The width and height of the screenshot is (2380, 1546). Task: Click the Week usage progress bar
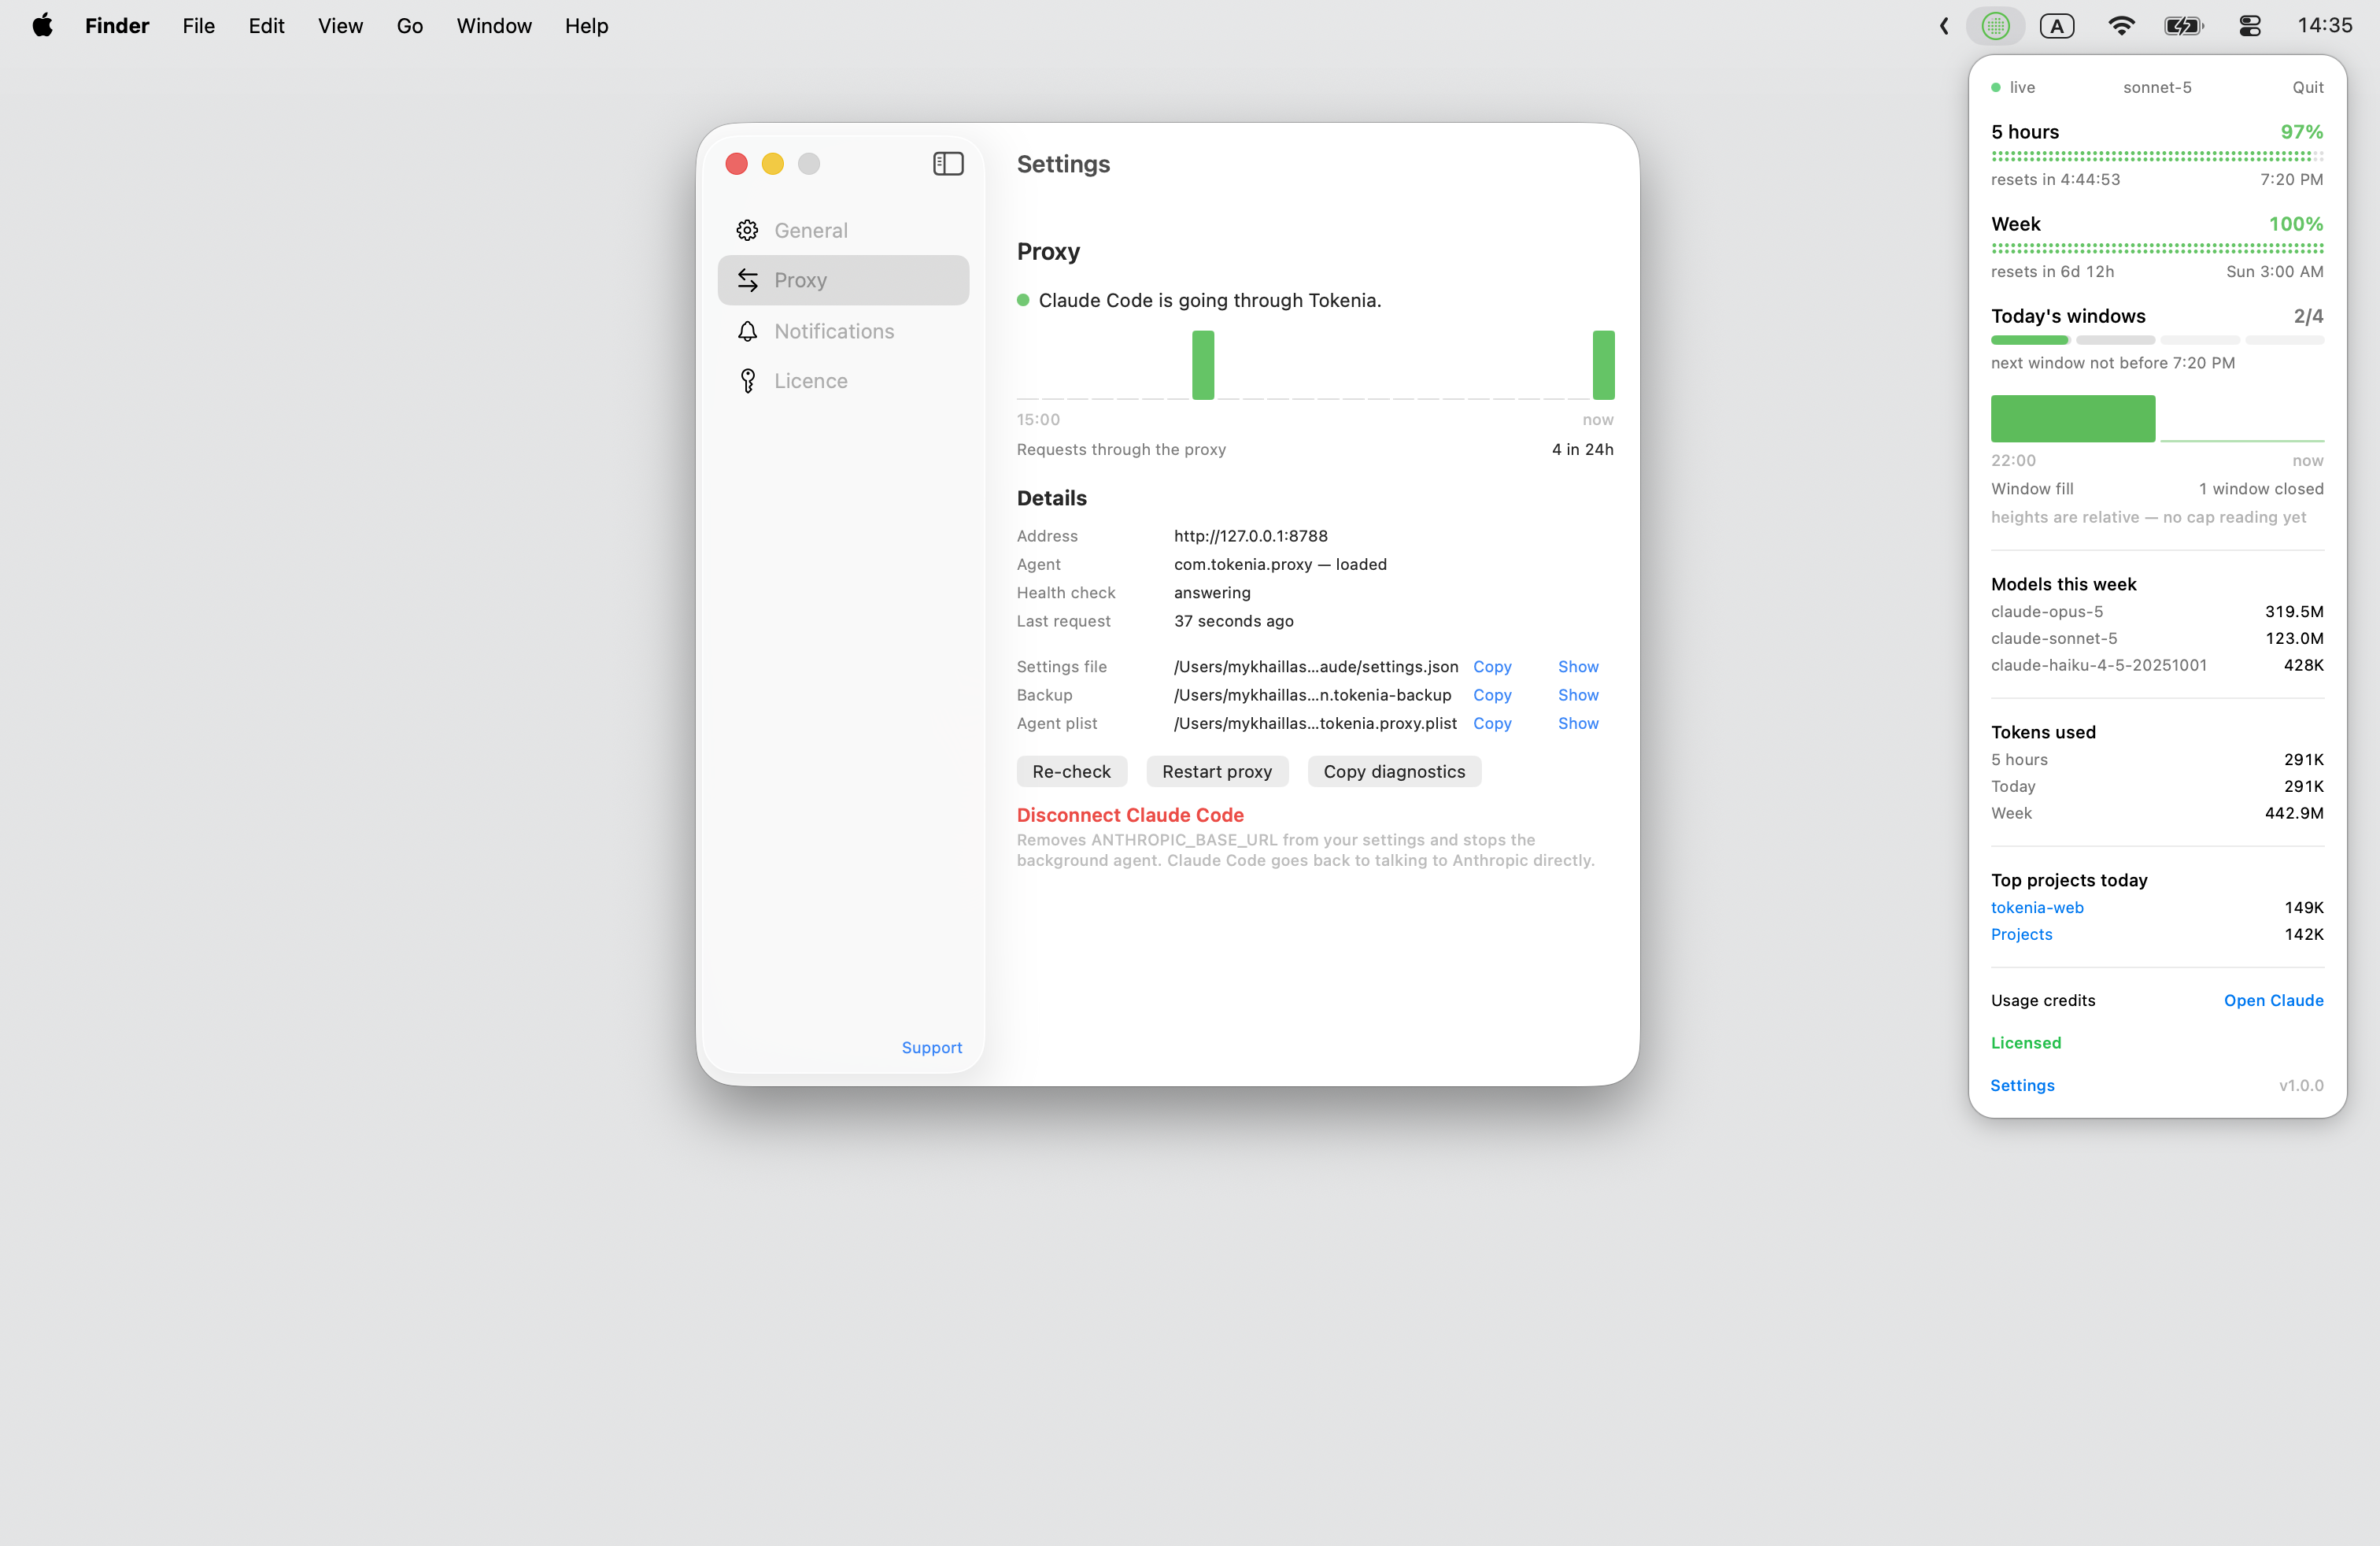(2157, 248)
